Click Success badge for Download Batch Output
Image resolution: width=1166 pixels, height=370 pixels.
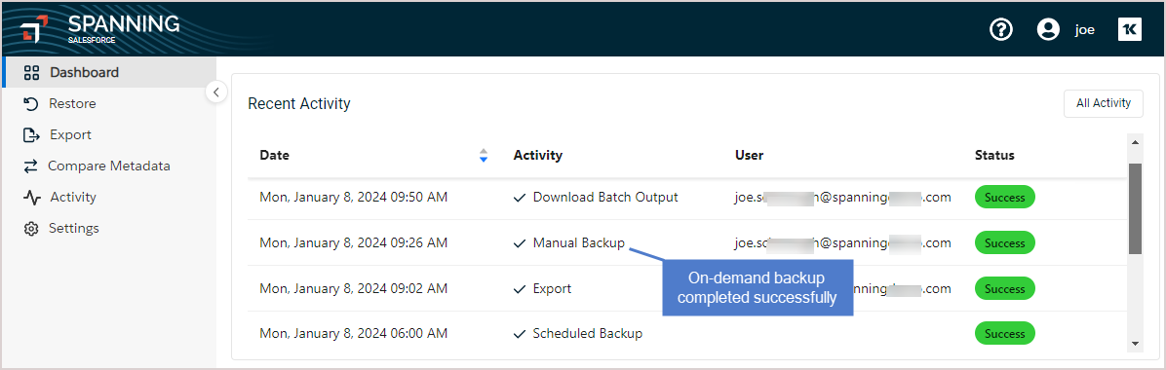(x=1004, y=198)
